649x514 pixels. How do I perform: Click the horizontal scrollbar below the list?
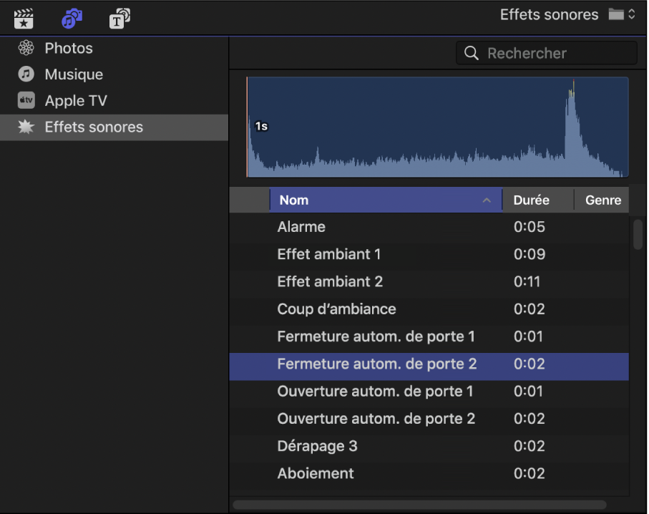(419, 505)
